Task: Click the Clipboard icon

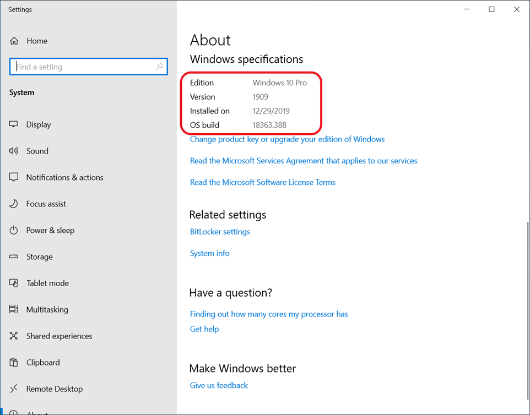Action: 14,362
